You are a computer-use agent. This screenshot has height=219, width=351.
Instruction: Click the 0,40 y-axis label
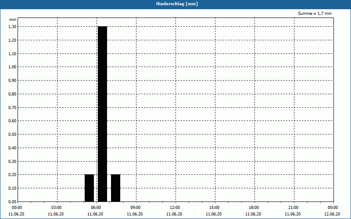[12, 148]
